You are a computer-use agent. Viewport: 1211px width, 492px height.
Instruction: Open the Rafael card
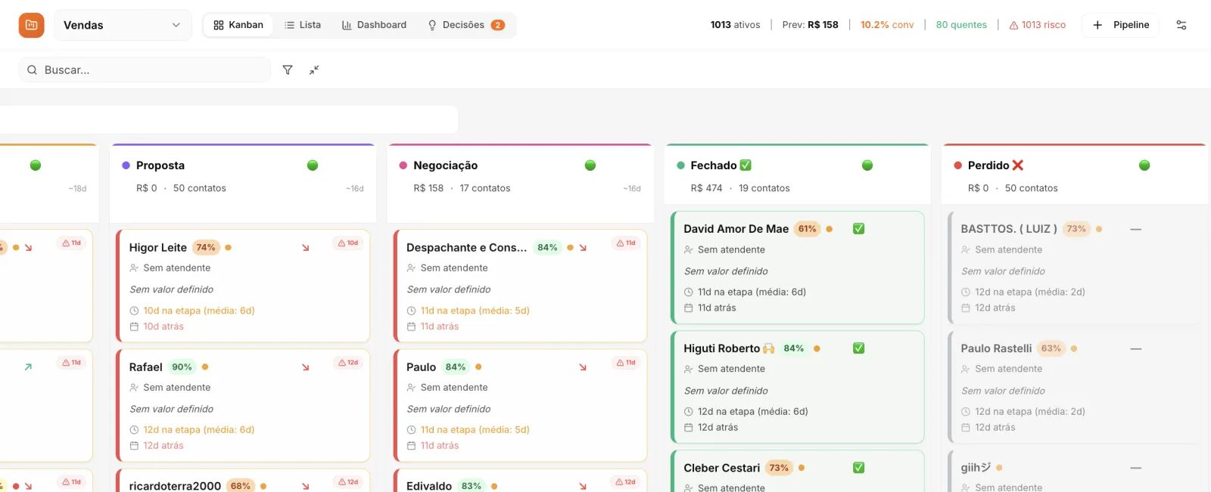[243, 406]
